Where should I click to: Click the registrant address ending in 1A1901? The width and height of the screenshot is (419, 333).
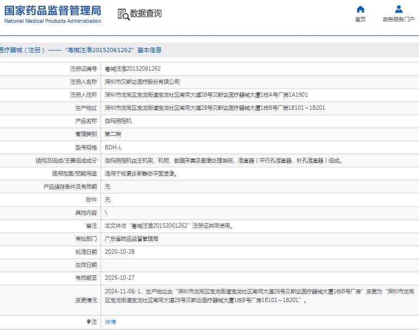pyautogui.click(x=207, y=95)
